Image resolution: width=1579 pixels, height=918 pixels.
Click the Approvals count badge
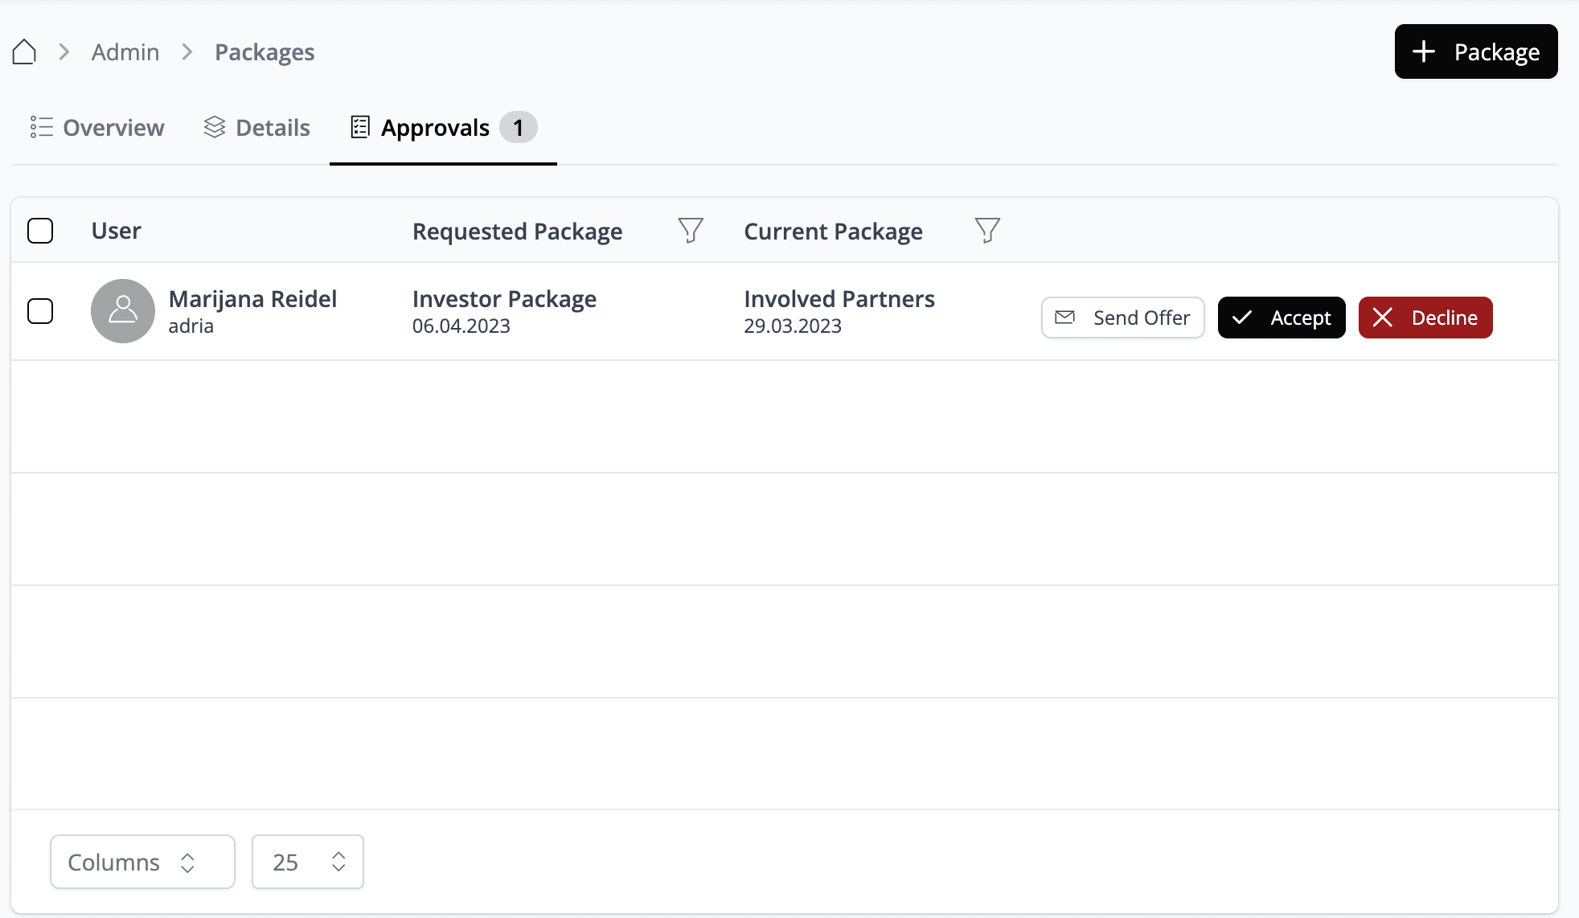[518, 127]
